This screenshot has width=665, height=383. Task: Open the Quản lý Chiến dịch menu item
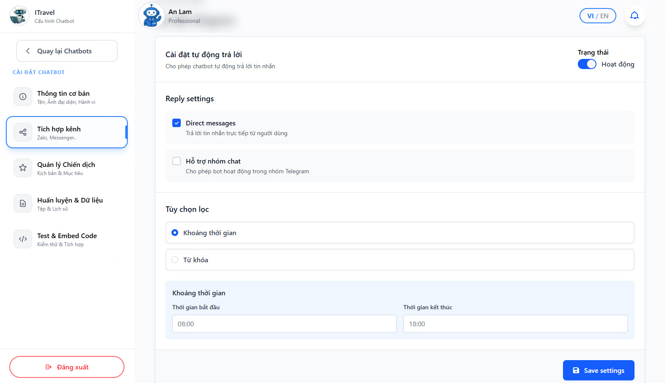pos(66,168)
